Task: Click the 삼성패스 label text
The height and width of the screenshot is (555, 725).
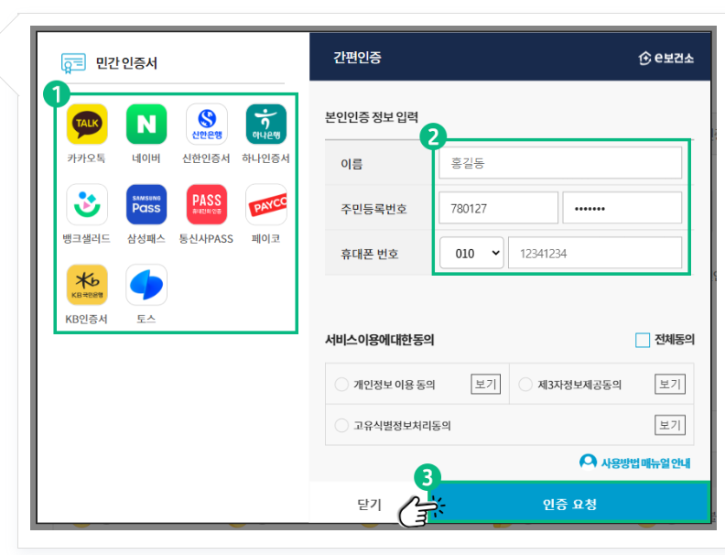Action: 146,239
